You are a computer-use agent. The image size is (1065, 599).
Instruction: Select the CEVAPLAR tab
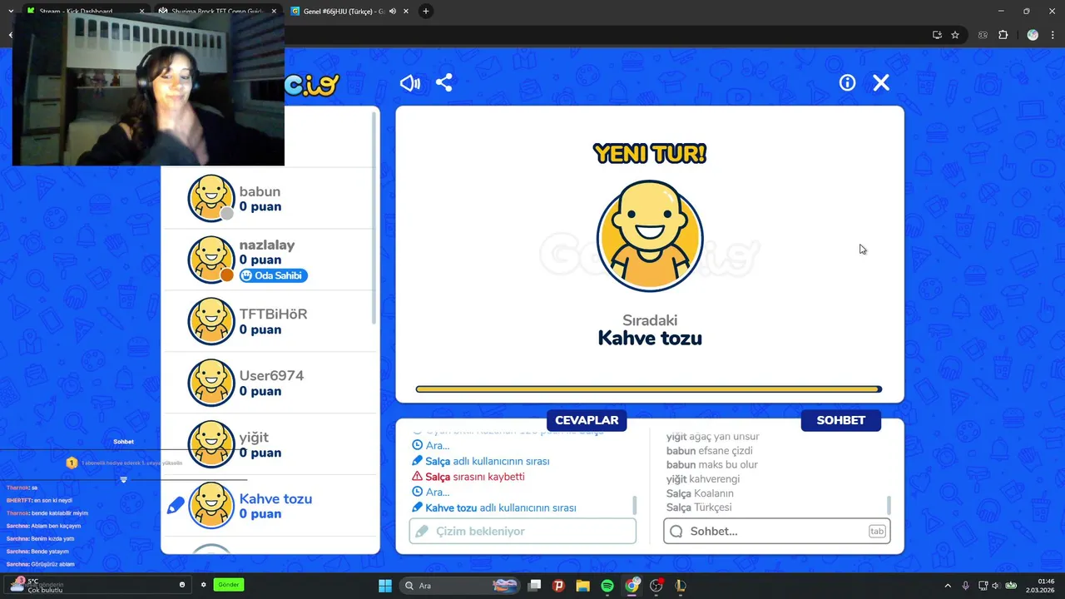(x=587, y=420)
